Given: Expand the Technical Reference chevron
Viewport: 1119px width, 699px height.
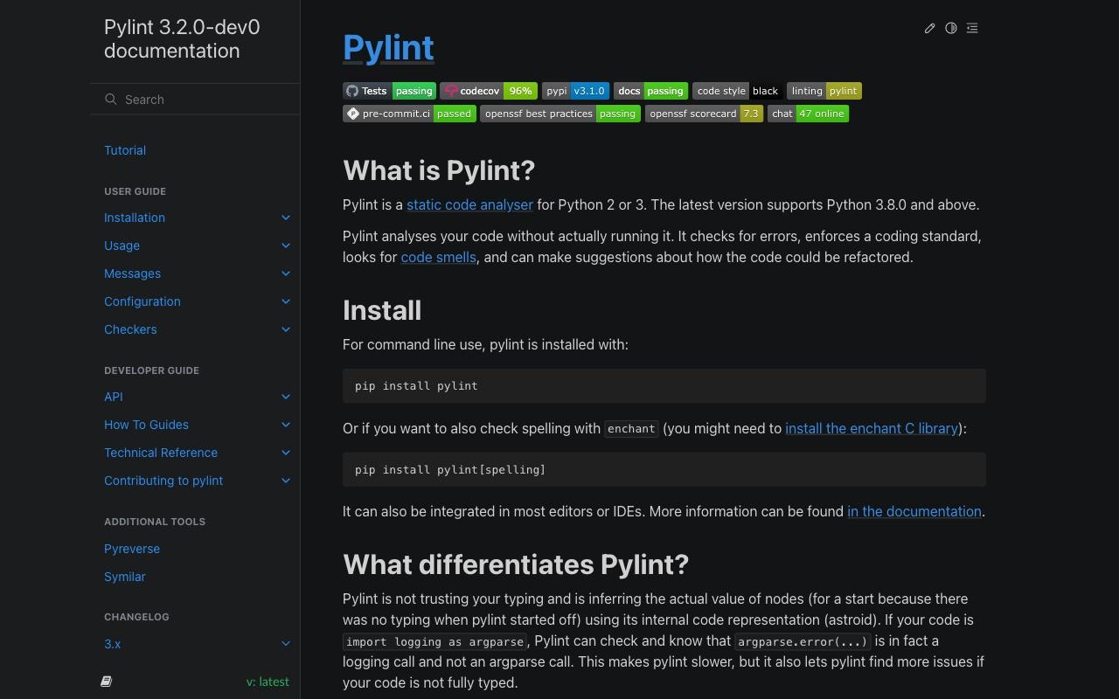Looking at the screenshot, I should click(286, 453).
